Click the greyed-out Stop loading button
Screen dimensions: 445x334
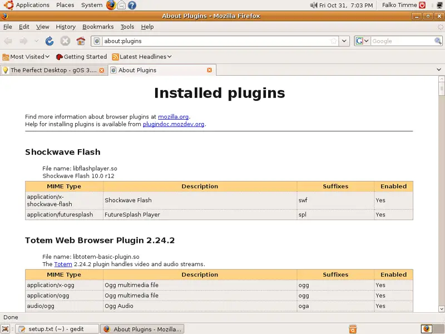(x=65, y=41)
